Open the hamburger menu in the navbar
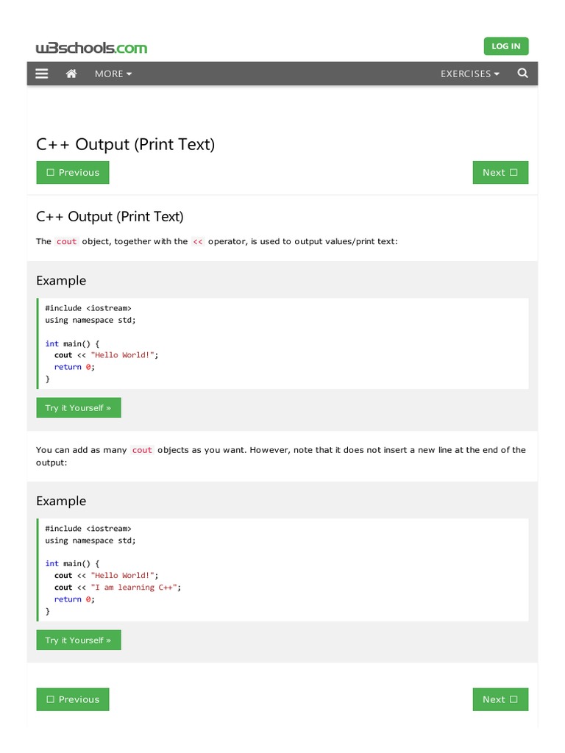 [42, 74]
